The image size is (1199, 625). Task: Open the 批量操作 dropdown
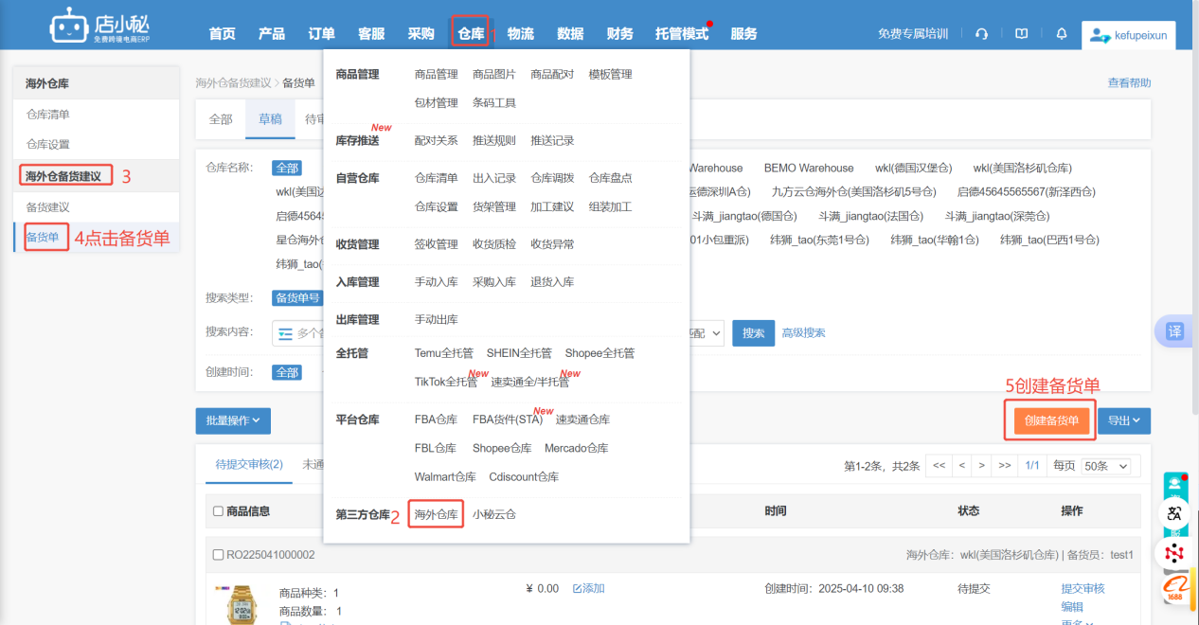233,420
